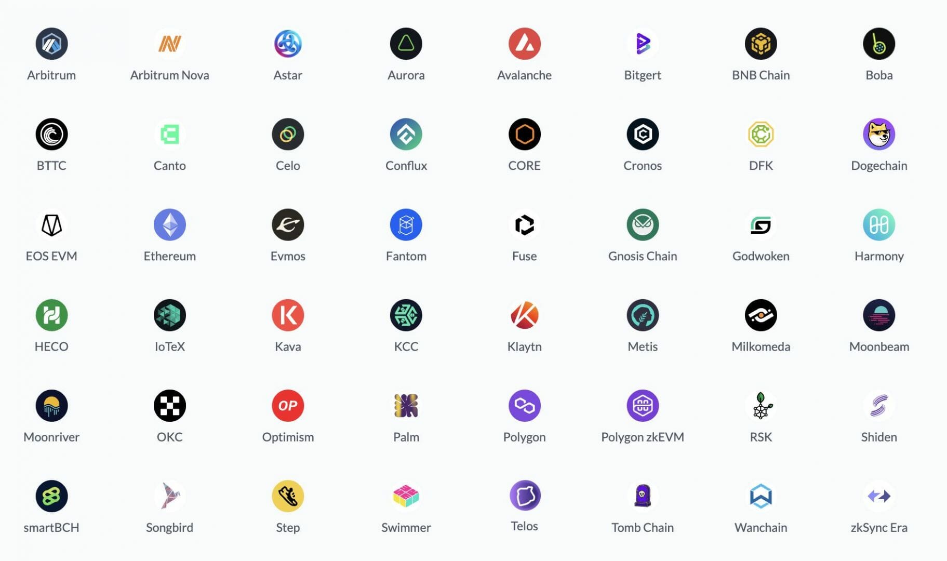Viewport: 947px width, 561px height.
Task: Click the Shiden network icon
Action: (879, 405)
